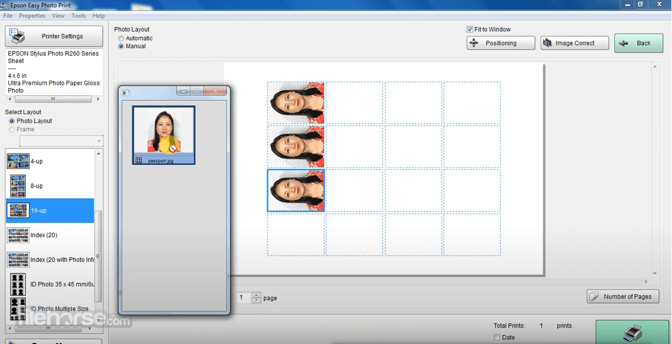672x344 pixels.
Task: Increase page number with stepper up arrow
Action: (256, 295)
